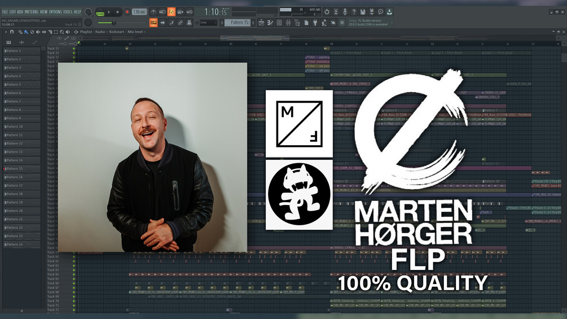Toggle loop recording icon

click(x=189, y=12)
